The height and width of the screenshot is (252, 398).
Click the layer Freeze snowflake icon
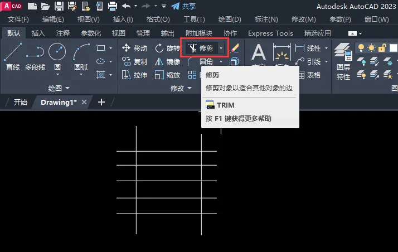[x=388, y=61]
